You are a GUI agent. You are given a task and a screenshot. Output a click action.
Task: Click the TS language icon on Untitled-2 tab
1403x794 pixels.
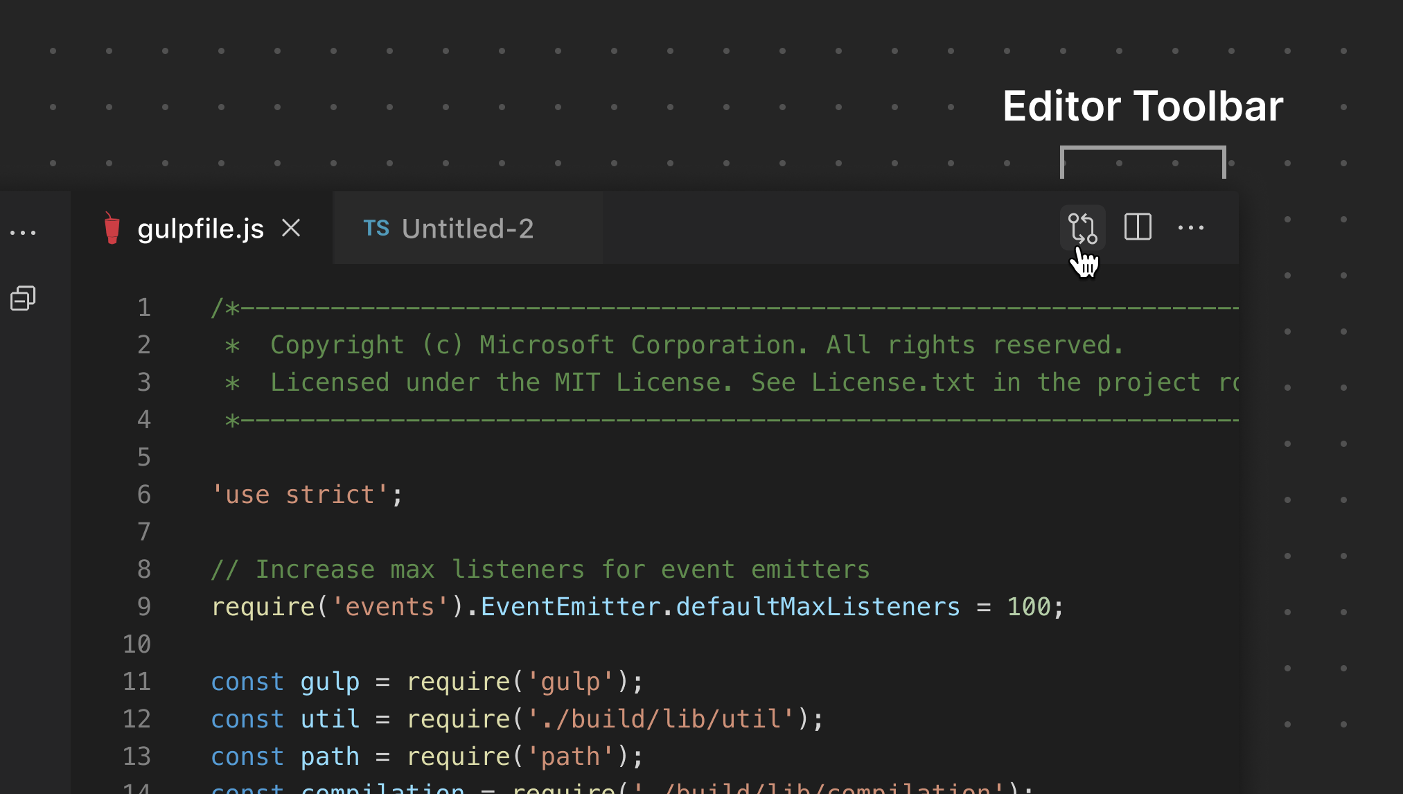click(x=377, y=228)
